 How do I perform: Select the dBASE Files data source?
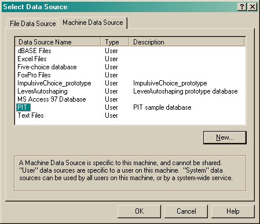[x=34, y=51]
